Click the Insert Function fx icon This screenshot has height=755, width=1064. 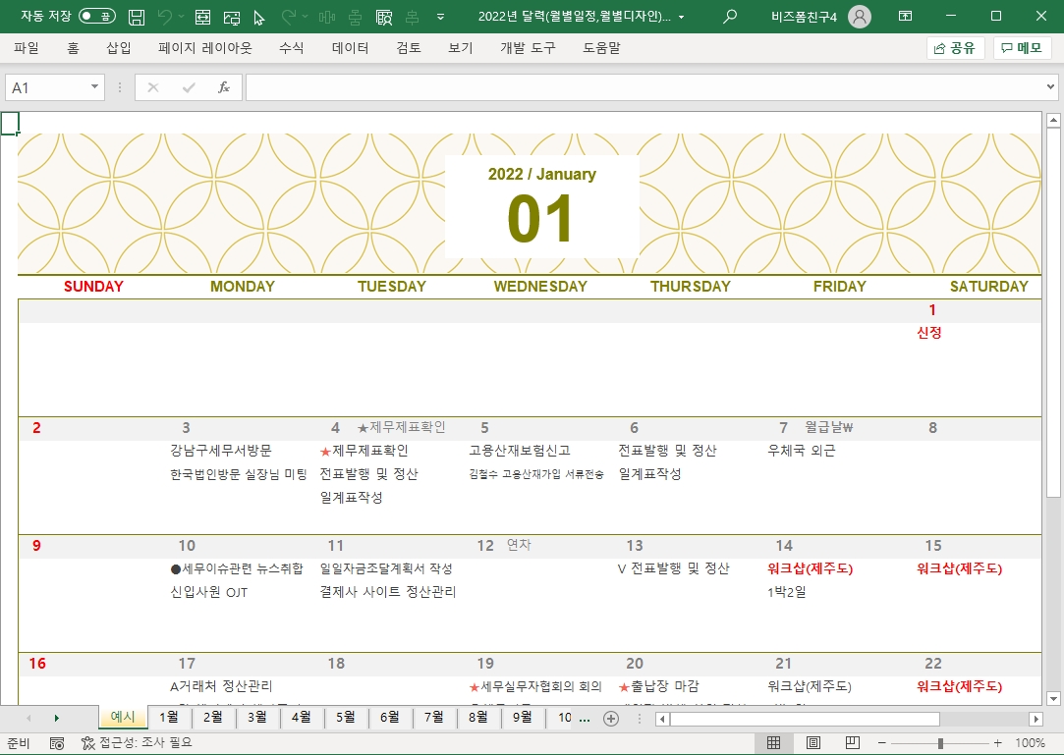pos(223,87)
